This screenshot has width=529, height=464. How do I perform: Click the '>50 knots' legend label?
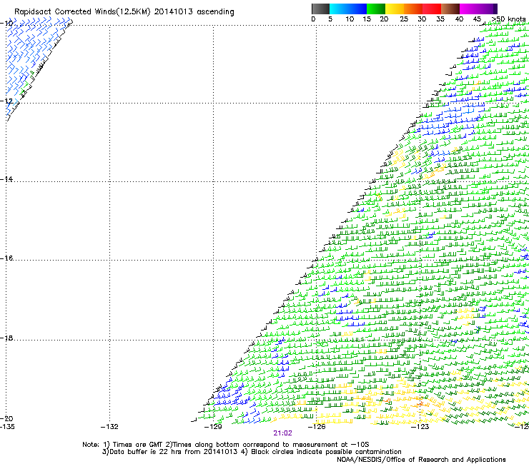508,19
